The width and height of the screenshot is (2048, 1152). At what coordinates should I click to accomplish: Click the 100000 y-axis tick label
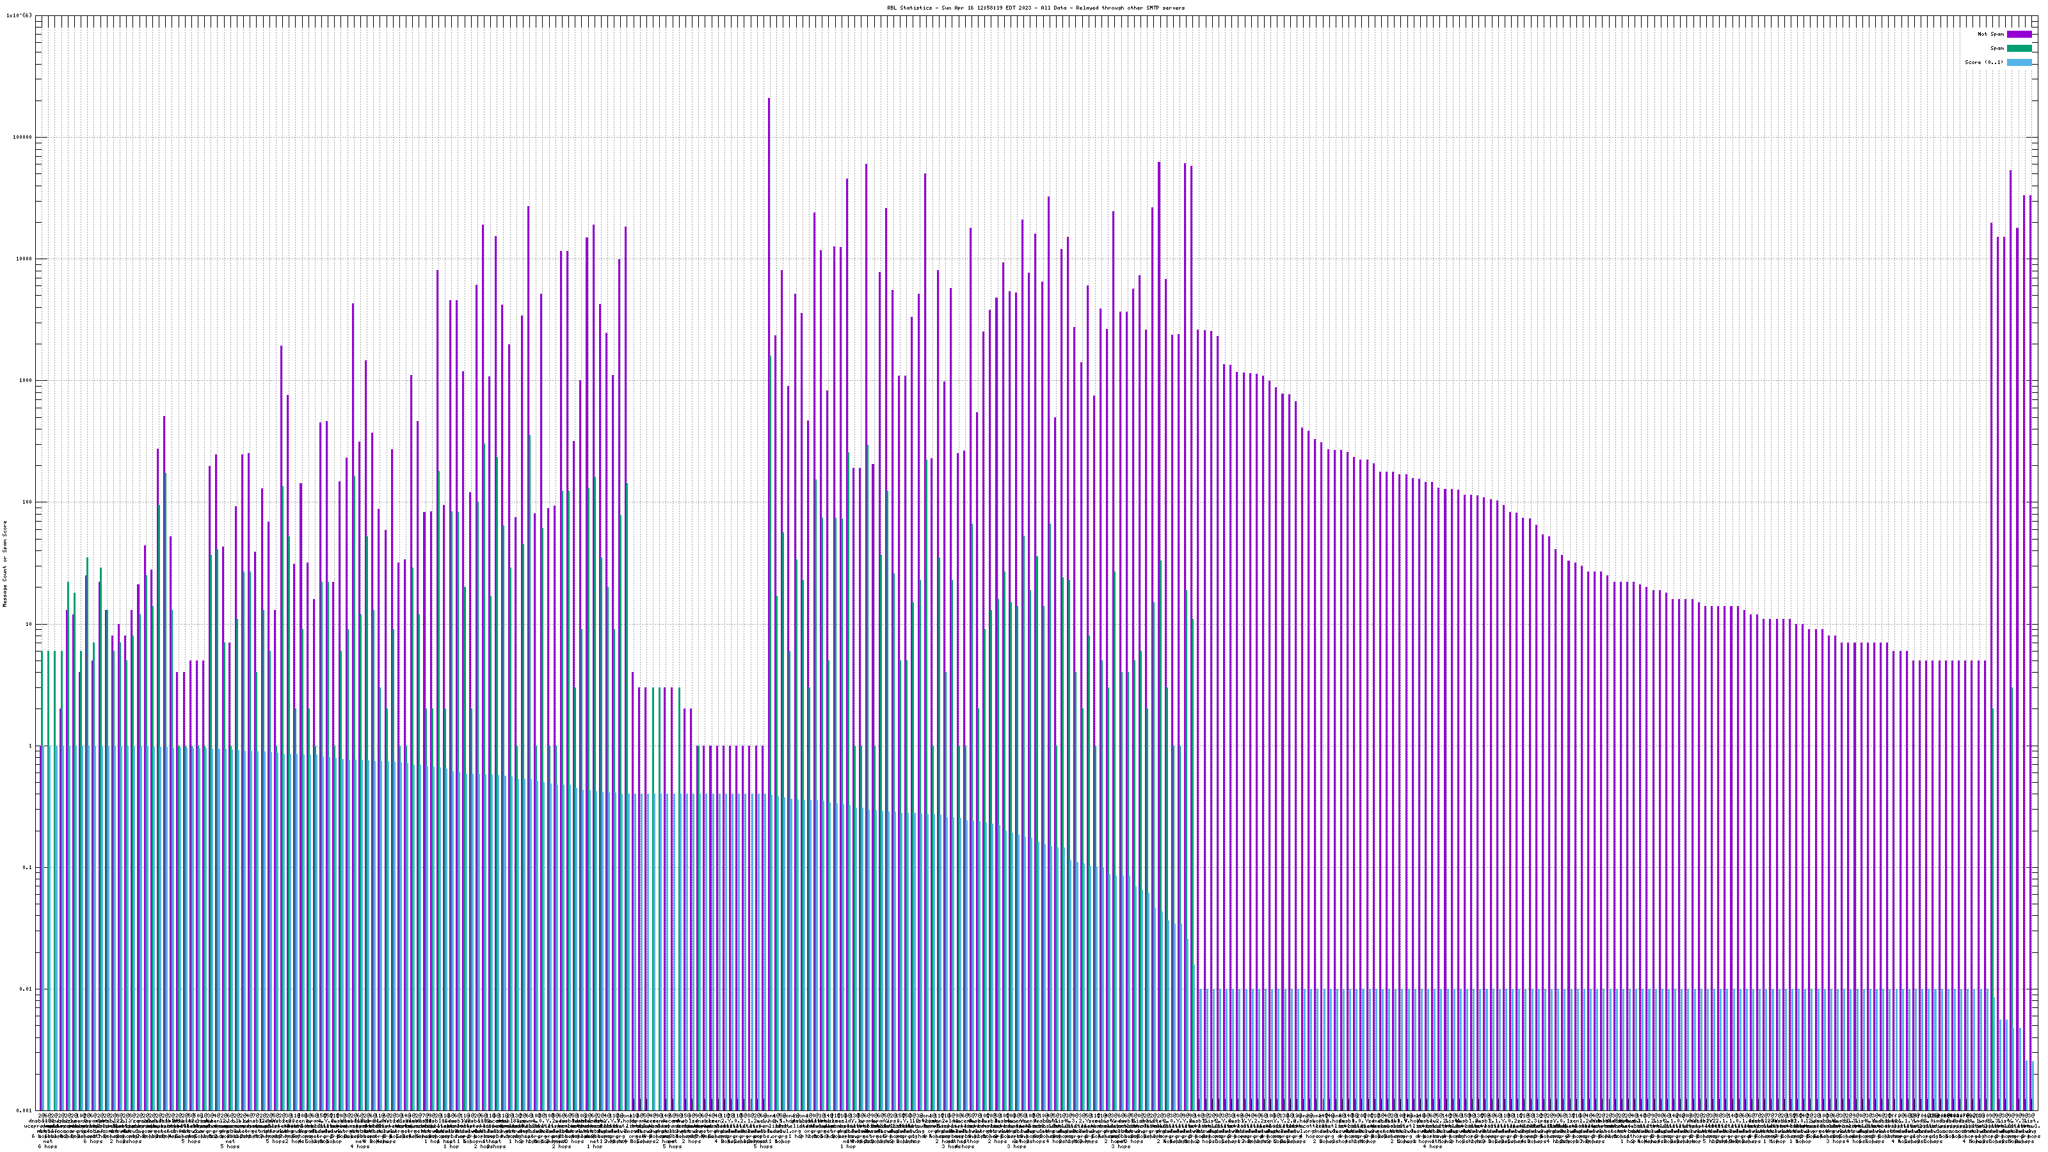click(24, 137)
